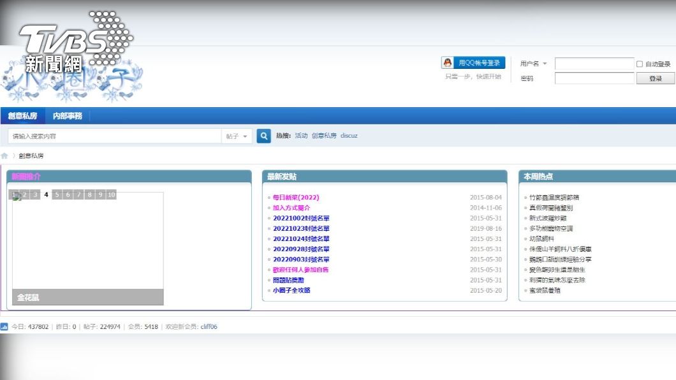Screen dimensions: 676x380
Task: Switch to the 创意私房 nav tab
Action: (x=22, y=116)
